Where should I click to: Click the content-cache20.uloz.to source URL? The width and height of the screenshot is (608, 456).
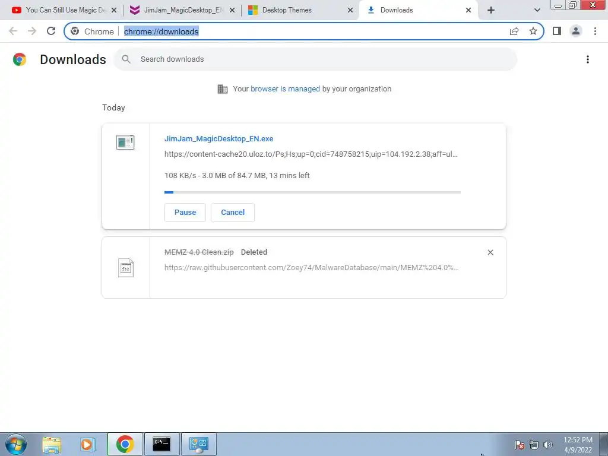(x=311, y=154)
